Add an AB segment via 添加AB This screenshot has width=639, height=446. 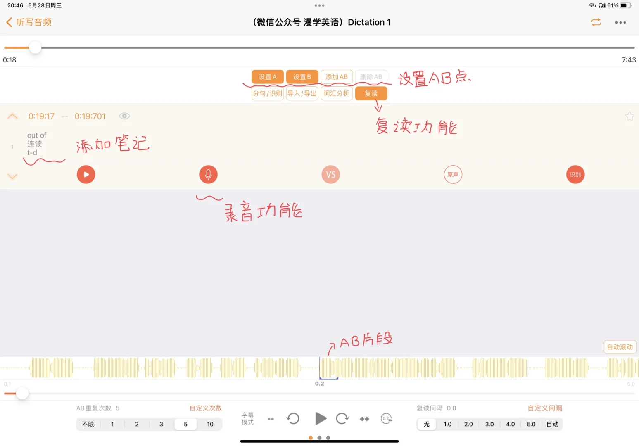(336, 76)
